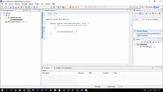This screenshot has width=163, height=92.
Task: Toggle Hide Static Members in Outline
Action: coord(153,42)
